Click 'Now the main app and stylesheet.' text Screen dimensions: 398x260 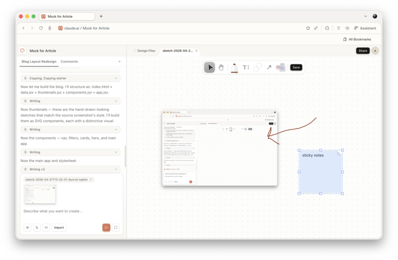click(49, 160)
